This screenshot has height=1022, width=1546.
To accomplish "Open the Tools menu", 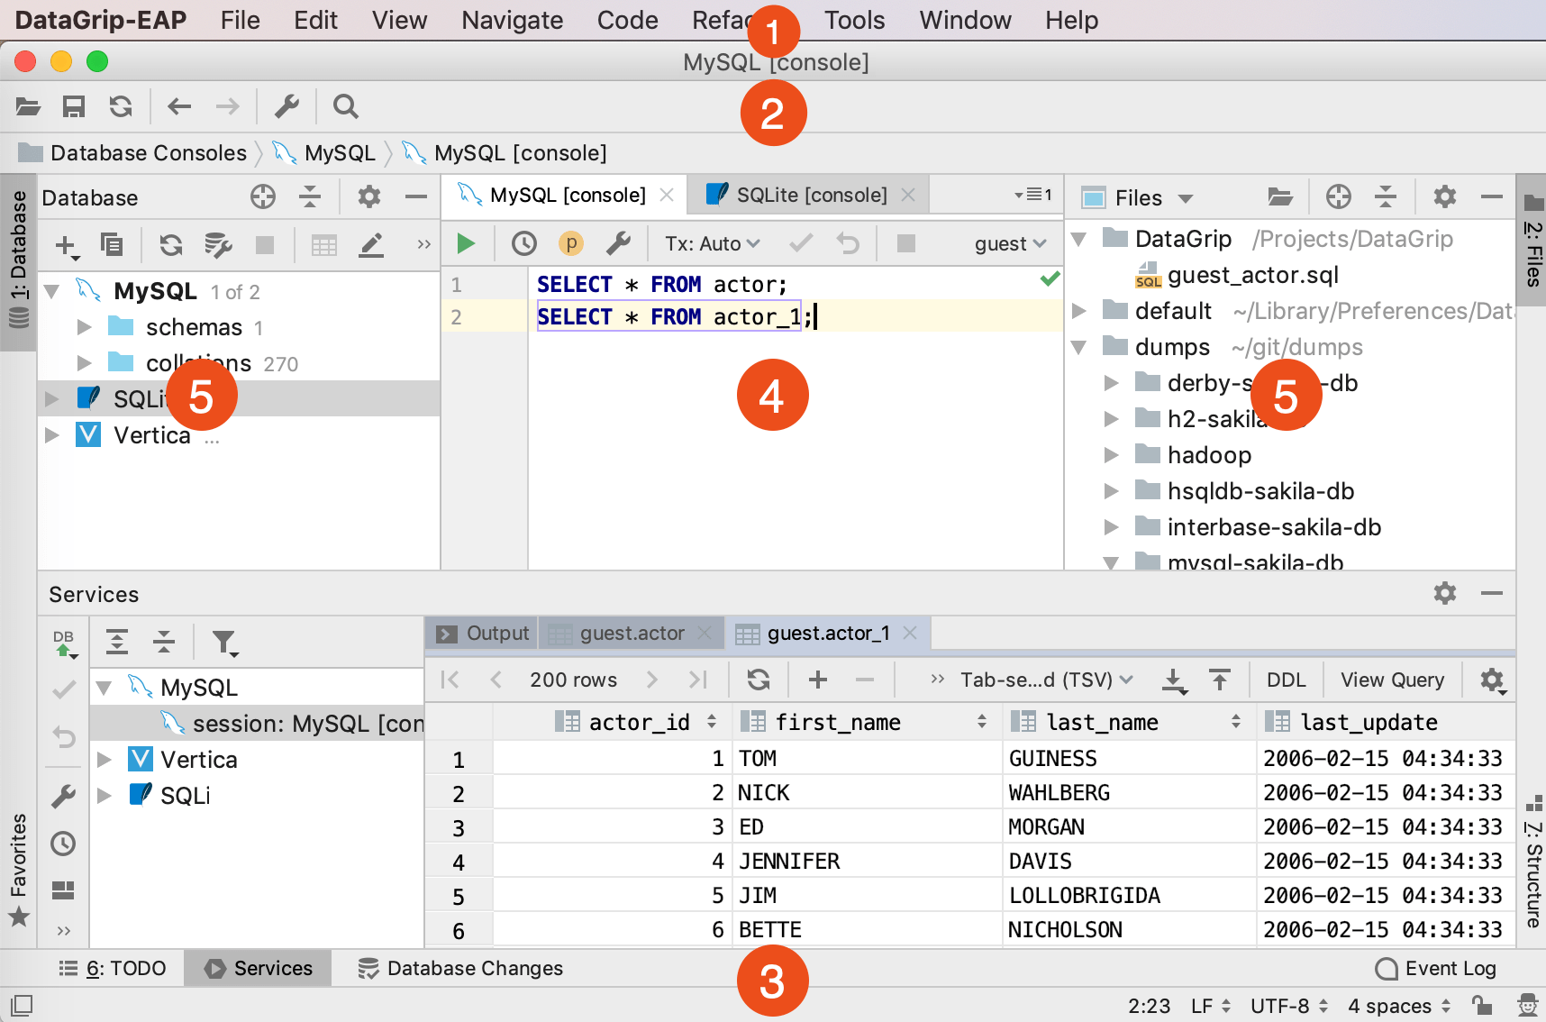I will (x=855, y=20).
